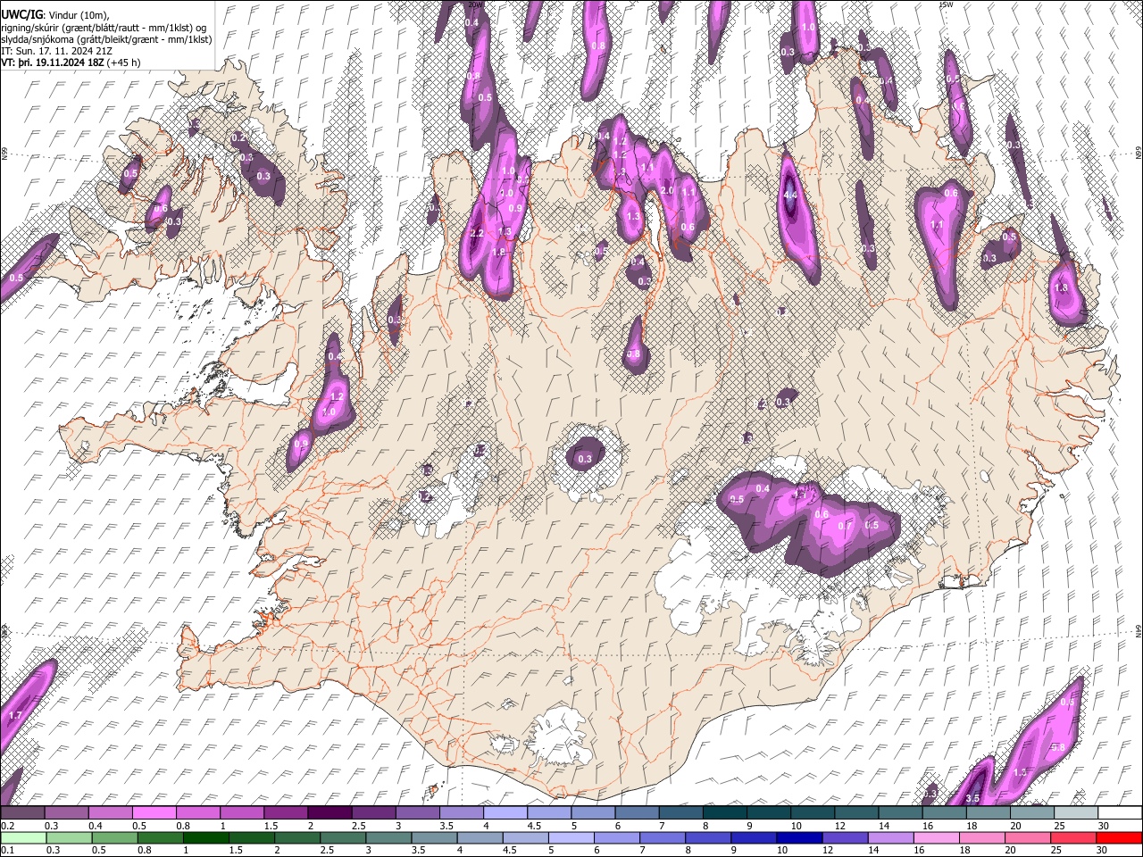Select the 'slydda/snjókoma' legend description line
Viewport: 1143px width, 857px height.
click(x=106, y=40)
